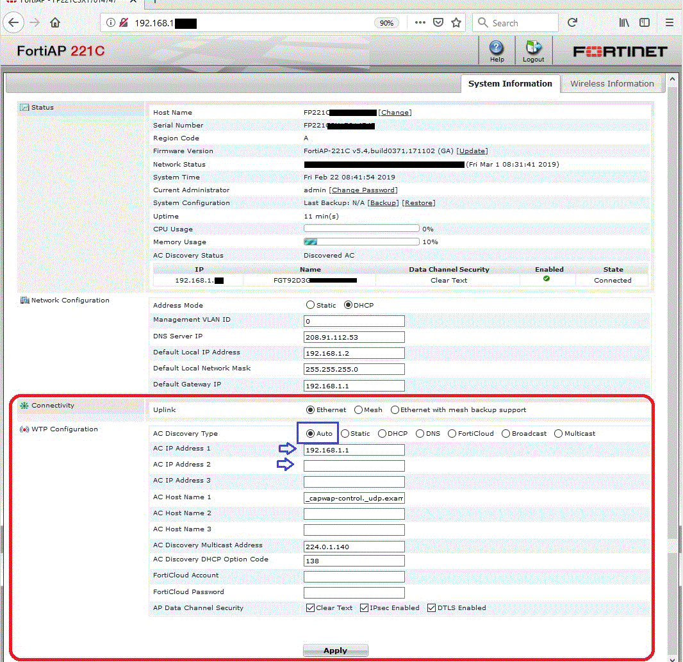Click the insecure connection lock icon
Screen dimensions: 683x662
[124, 22]
